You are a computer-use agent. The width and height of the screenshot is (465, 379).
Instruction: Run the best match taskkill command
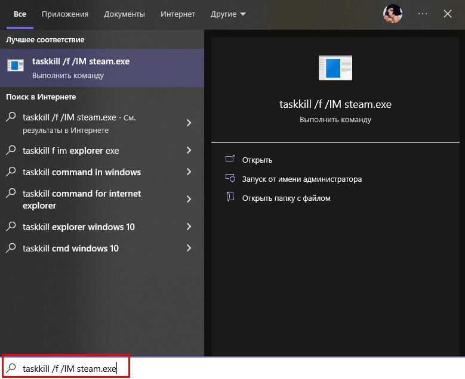pos(102,68)
